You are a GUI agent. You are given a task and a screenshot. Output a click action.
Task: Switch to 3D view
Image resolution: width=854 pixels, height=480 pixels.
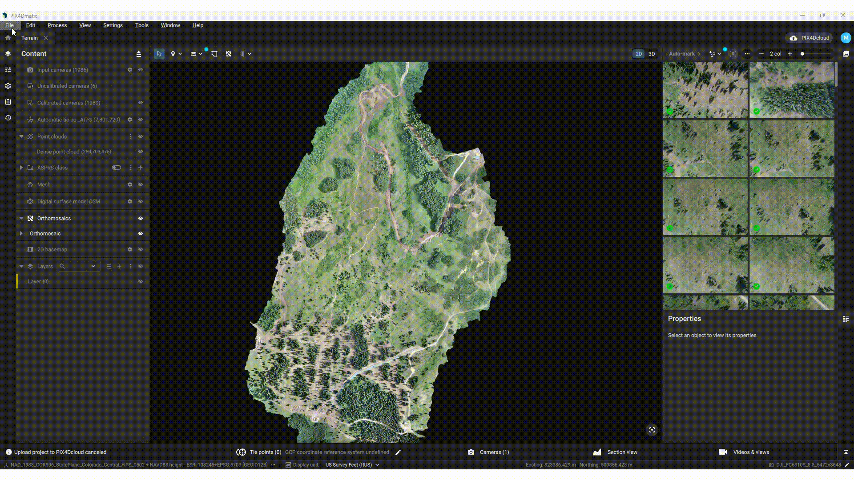coord(652,54)
